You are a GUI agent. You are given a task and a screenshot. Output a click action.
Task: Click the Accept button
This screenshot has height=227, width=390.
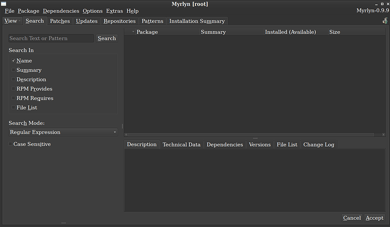click(374, 218)
